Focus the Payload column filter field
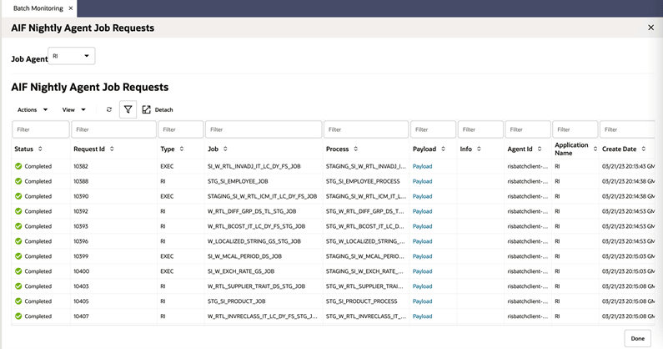This screenshot has height=349, width=663. [x=434, y=129]
